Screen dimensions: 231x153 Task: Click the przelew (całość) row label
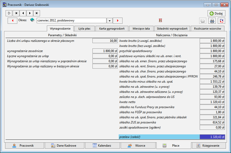point(130,137)
